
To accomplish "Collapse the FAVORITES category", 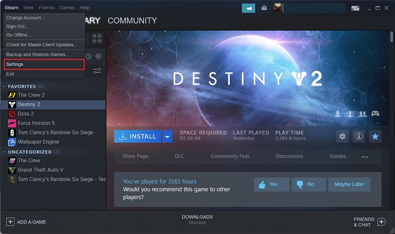I will 4,86.
